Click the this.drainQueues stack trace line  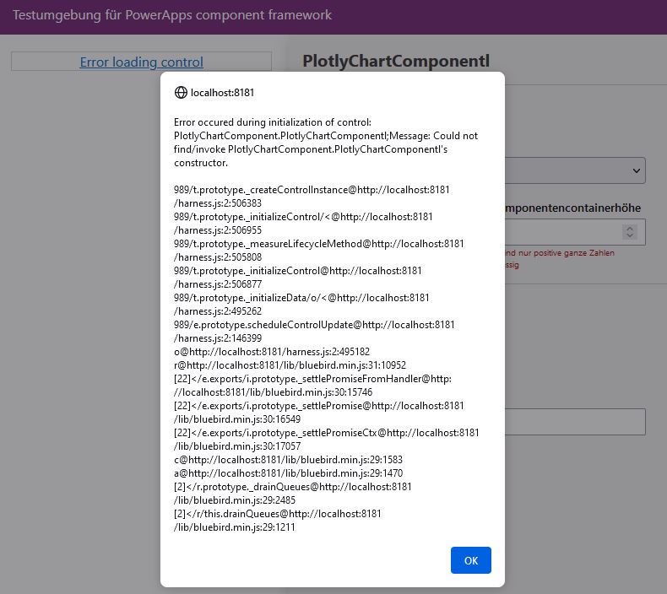click(277, 521)
